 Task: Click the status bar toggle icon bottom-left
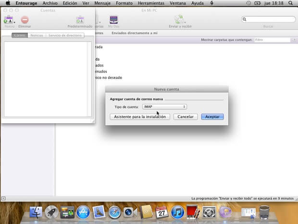3,198
